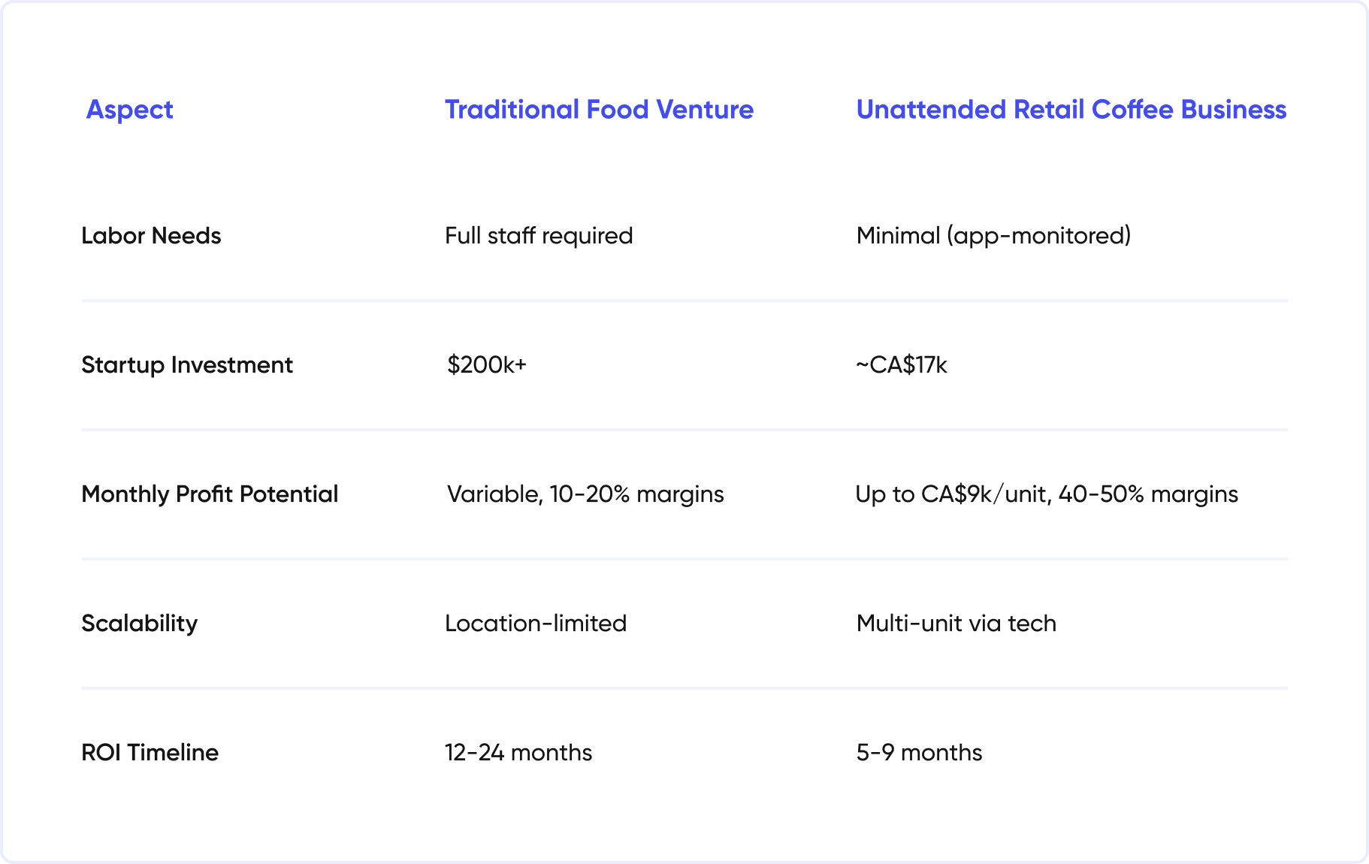Select the Labor Needs row label
Screen dimensions: 1369x864
click(x=151, y=236)
